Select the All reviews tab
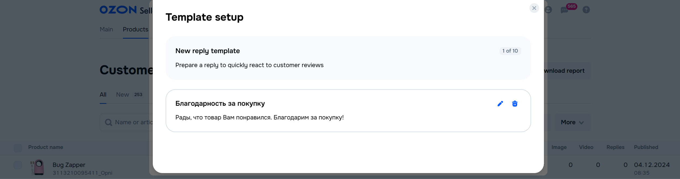Viewport: 680px width, 179px height. [x=103, y=95]
